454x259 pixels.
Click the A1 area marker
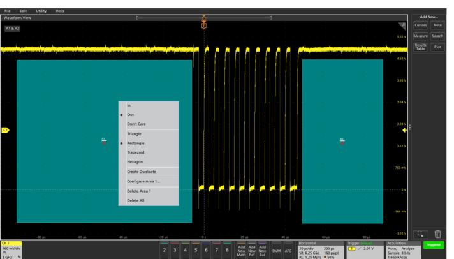[x=104, y=141]
